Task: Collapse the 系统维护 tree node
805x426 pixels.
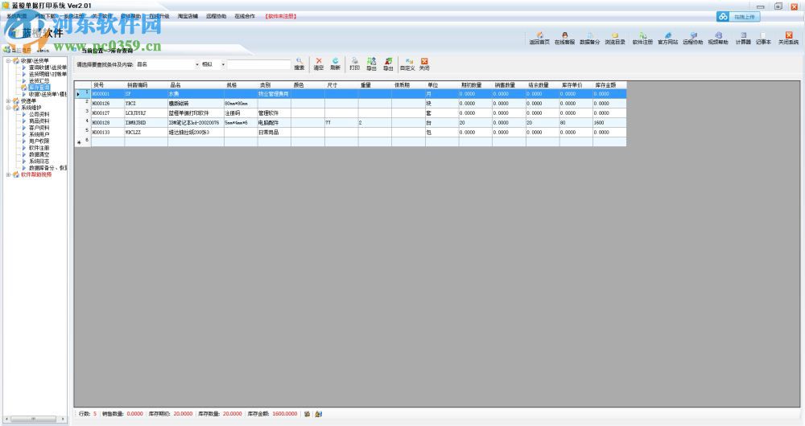Action: (8, 108)
